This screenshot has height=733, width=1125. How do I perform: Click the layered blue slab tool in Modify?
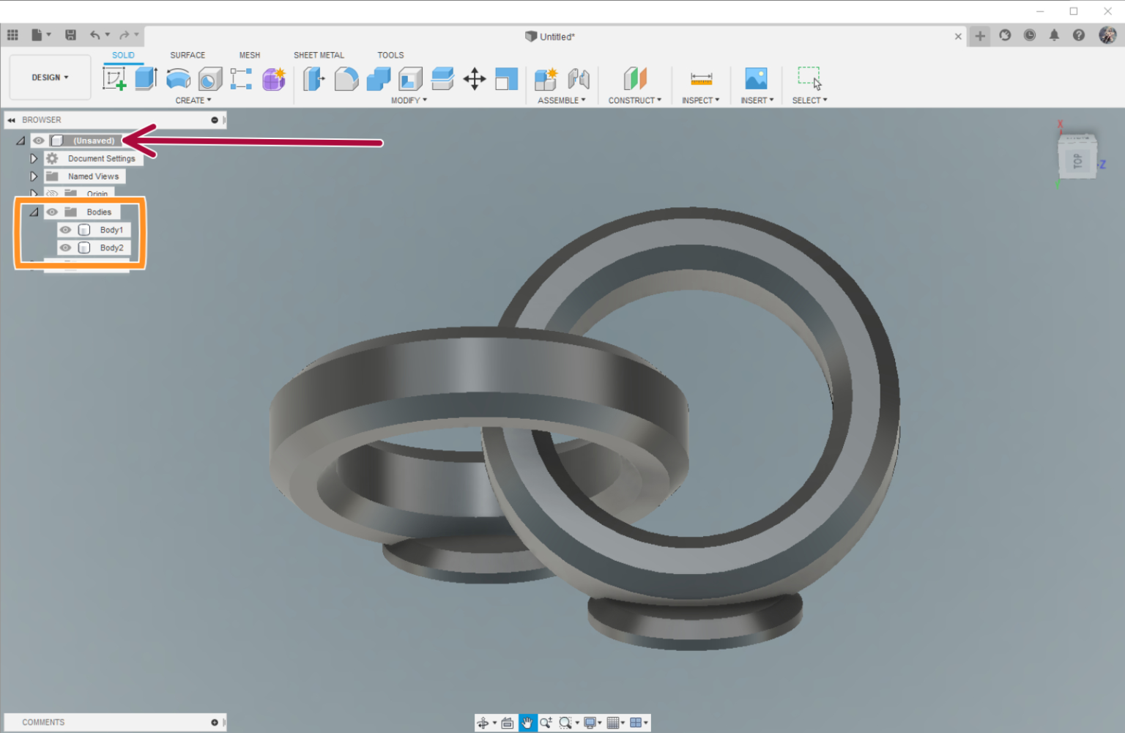tap(442, 78)
